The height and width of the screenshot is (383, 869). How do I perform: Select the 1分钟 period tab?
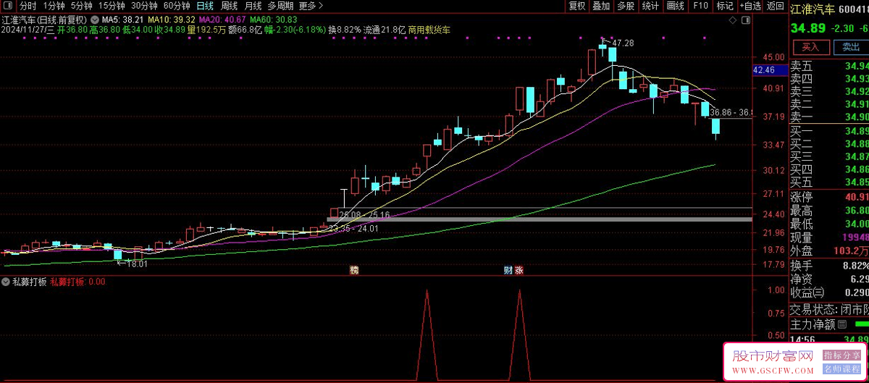coord(54,6)
